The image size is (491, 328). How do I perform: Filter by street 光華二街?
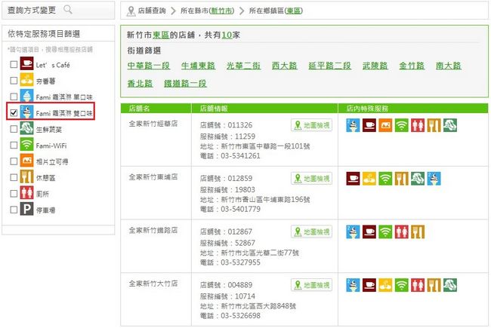coord(243,66)
